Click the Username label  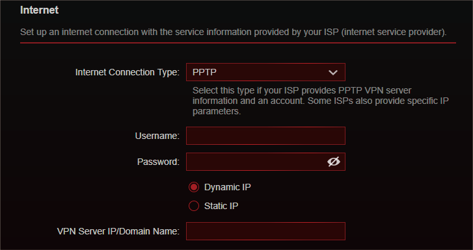157,136
